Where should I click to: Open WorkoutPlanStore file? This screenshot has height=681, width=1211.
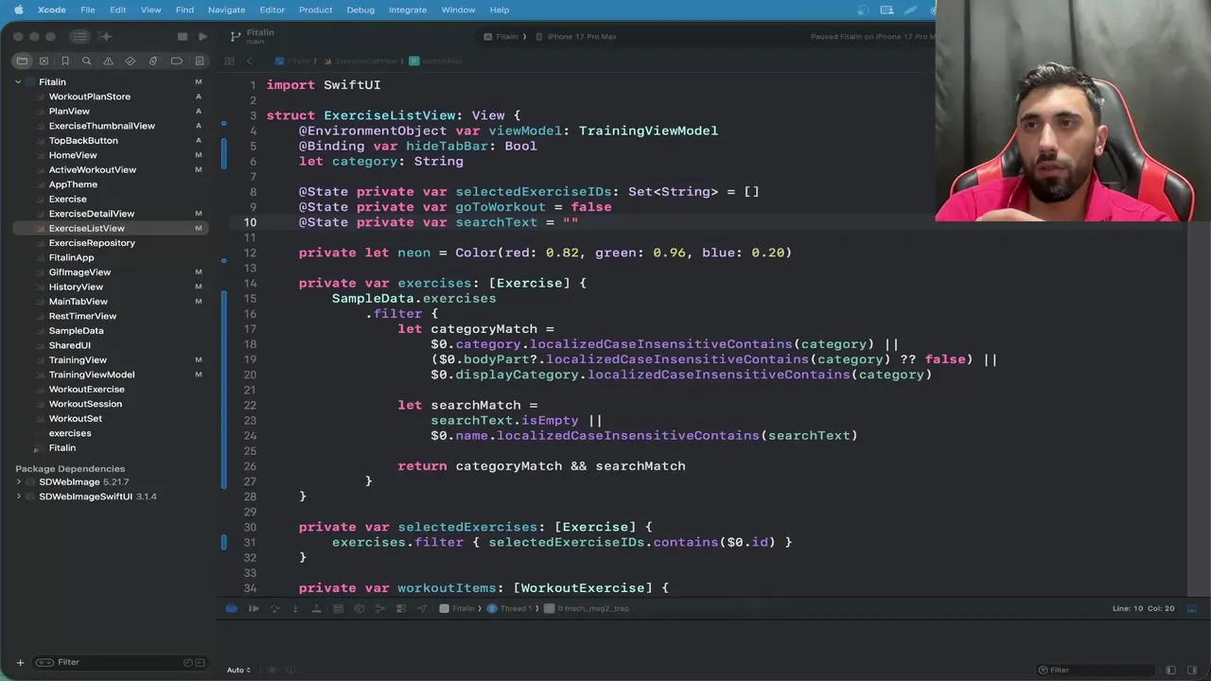click(90, 96)
